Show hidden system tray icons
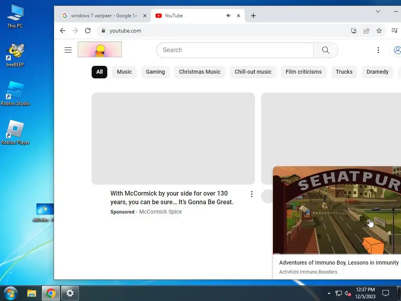 click(x=329, y=293)
